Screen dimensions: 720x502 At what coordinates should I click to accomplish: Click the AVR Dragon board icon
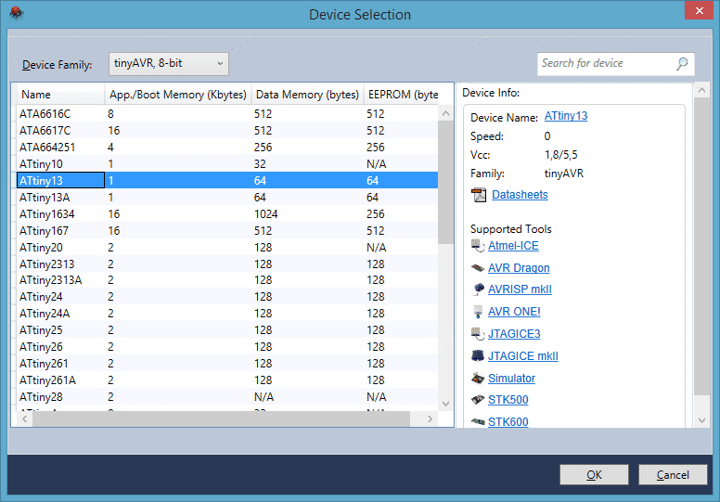(478, 268)
